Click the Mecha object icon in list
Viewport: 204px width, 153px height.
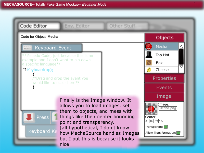pos(149,47)
